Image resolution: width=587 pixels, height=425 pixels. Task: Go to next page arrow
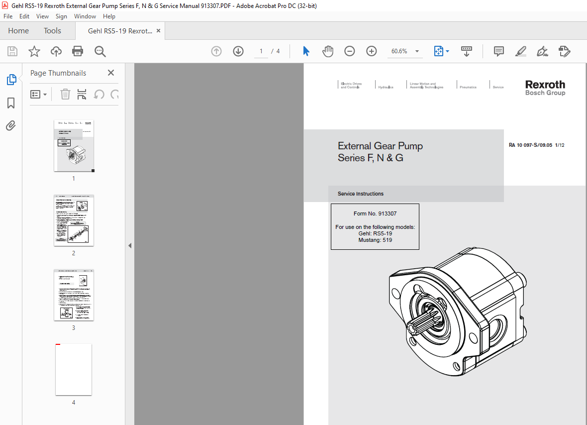click(238, 51)
